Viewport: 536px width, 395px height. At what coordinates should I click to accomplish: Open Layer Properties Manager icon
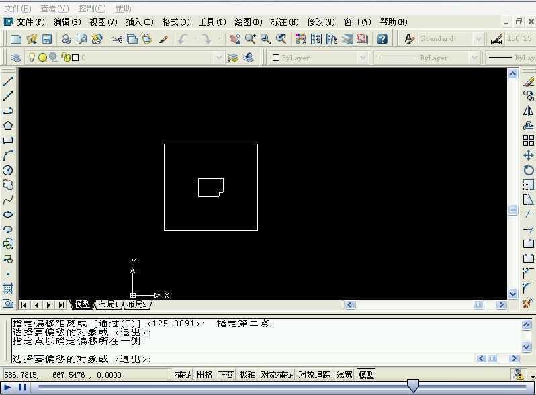(x=16, y=58)
